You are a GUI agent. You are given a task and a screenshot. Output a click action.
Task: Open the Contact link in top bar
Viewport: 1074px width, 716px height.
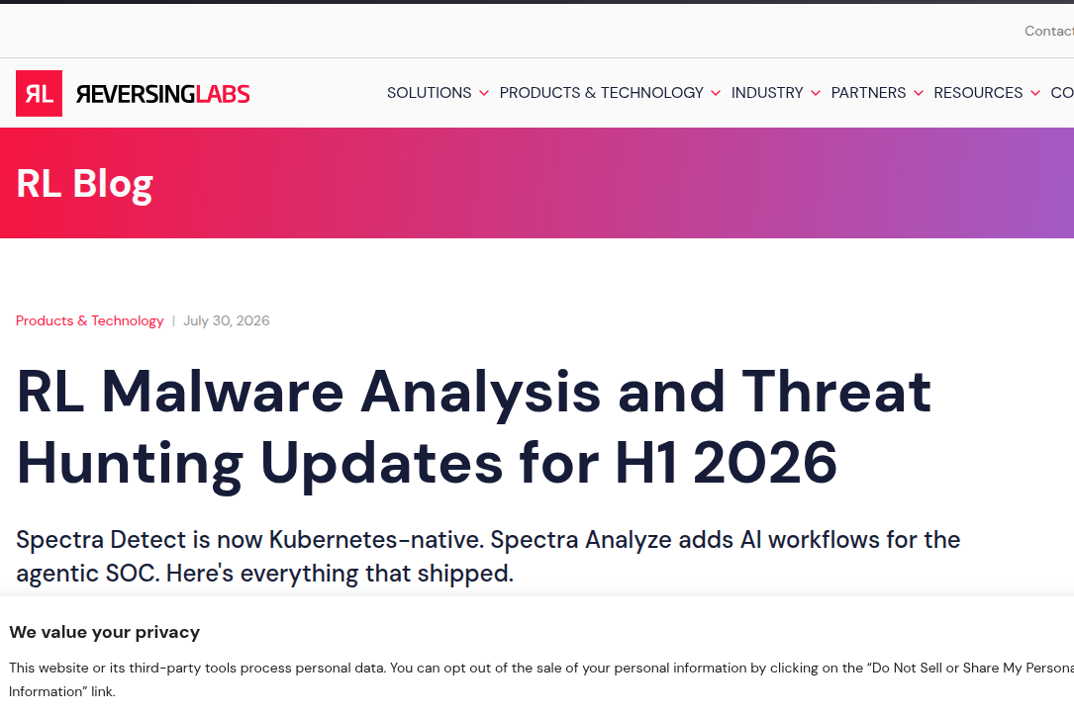pos(1048,31)
